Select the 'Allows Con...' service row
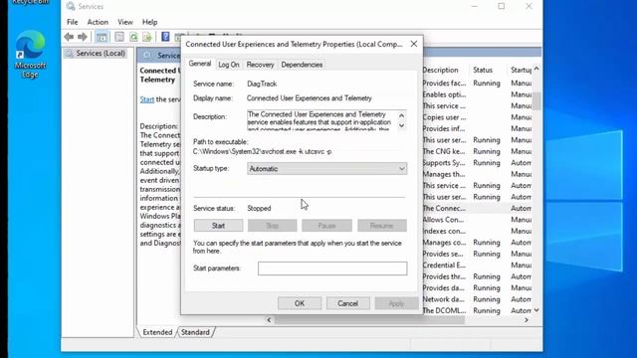This screenshot has width=637, height=358. pos(478,220)
